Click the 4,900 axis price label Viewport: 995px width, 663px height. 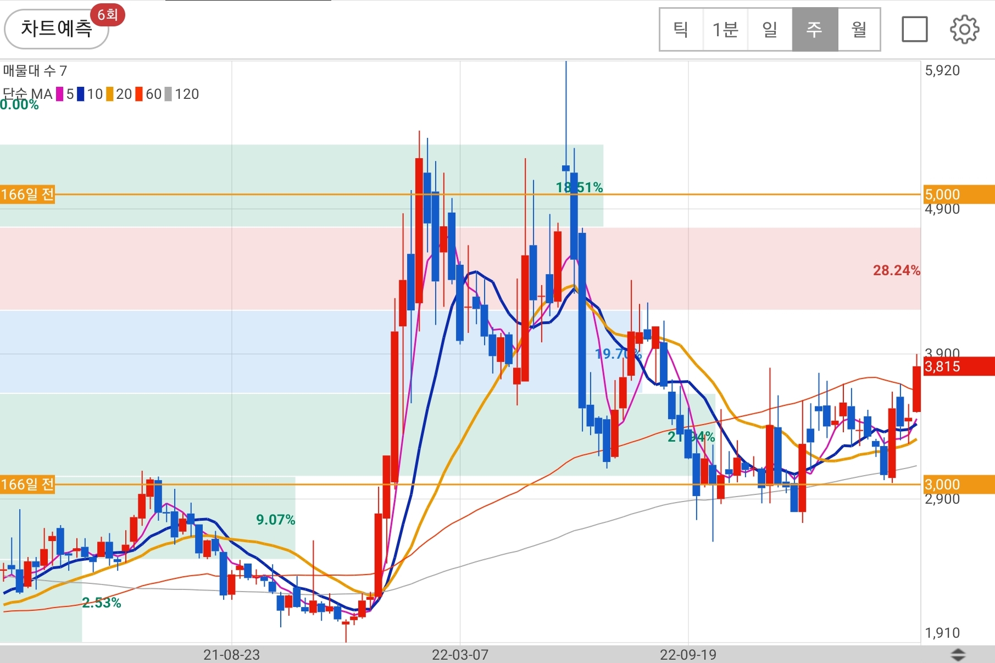pos(942,210)
